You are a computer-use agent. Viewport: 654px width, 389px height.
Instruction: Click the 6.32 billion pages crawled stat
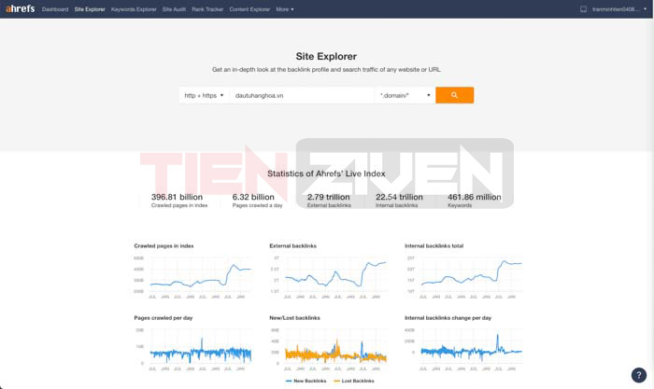click(x=257, y=201)
